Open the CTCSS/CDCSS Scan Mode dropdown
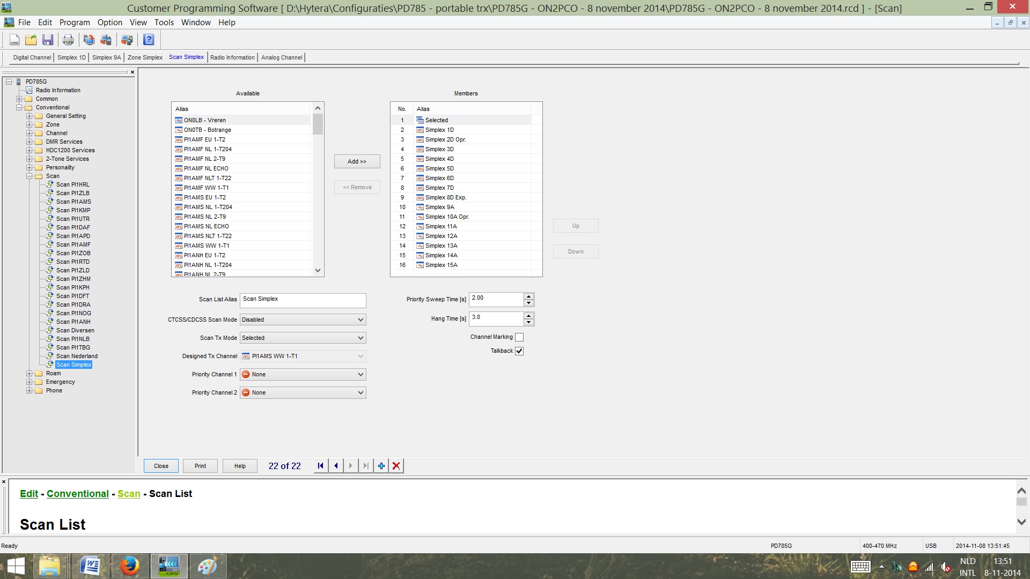The width and height of the screenshot is (1030, 579). 303,320
